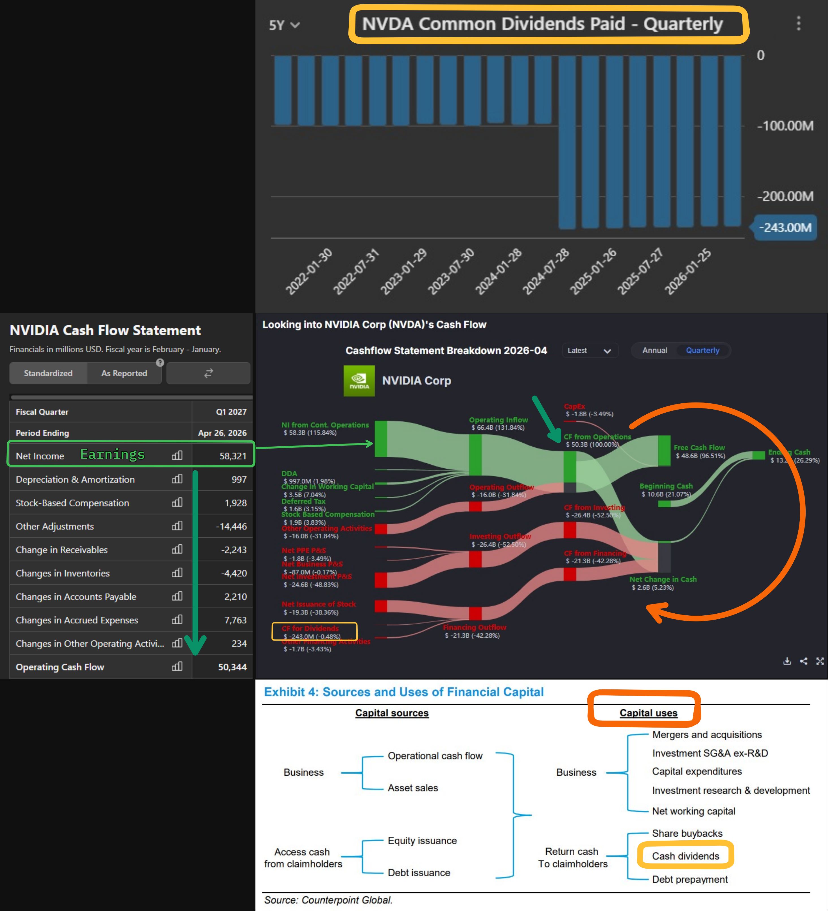Click the Other Adjustments value -14,446
The image size is (828, 911).
tap(231, 526)
